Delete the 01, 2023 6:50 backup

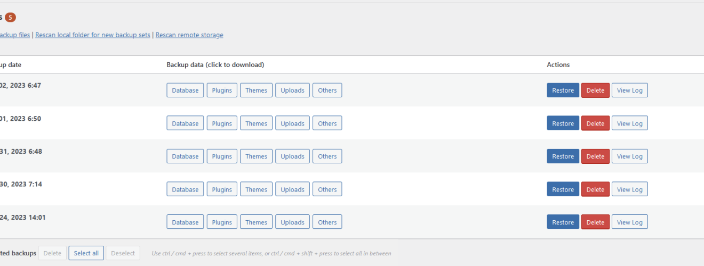coord(595,123)
